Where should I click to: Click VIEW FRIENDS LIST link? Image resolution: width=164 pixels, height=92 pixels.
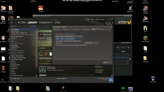(x=103, y=78)
